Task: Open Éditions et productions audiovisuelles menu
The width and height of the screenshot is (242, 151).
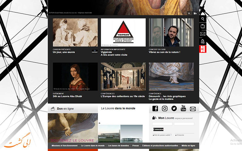Action: (x=160, y=146)
